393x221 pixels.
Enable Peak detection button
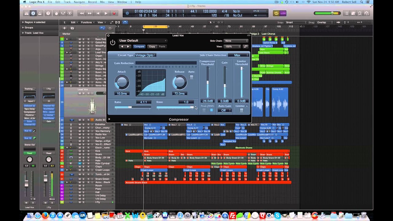204,110
